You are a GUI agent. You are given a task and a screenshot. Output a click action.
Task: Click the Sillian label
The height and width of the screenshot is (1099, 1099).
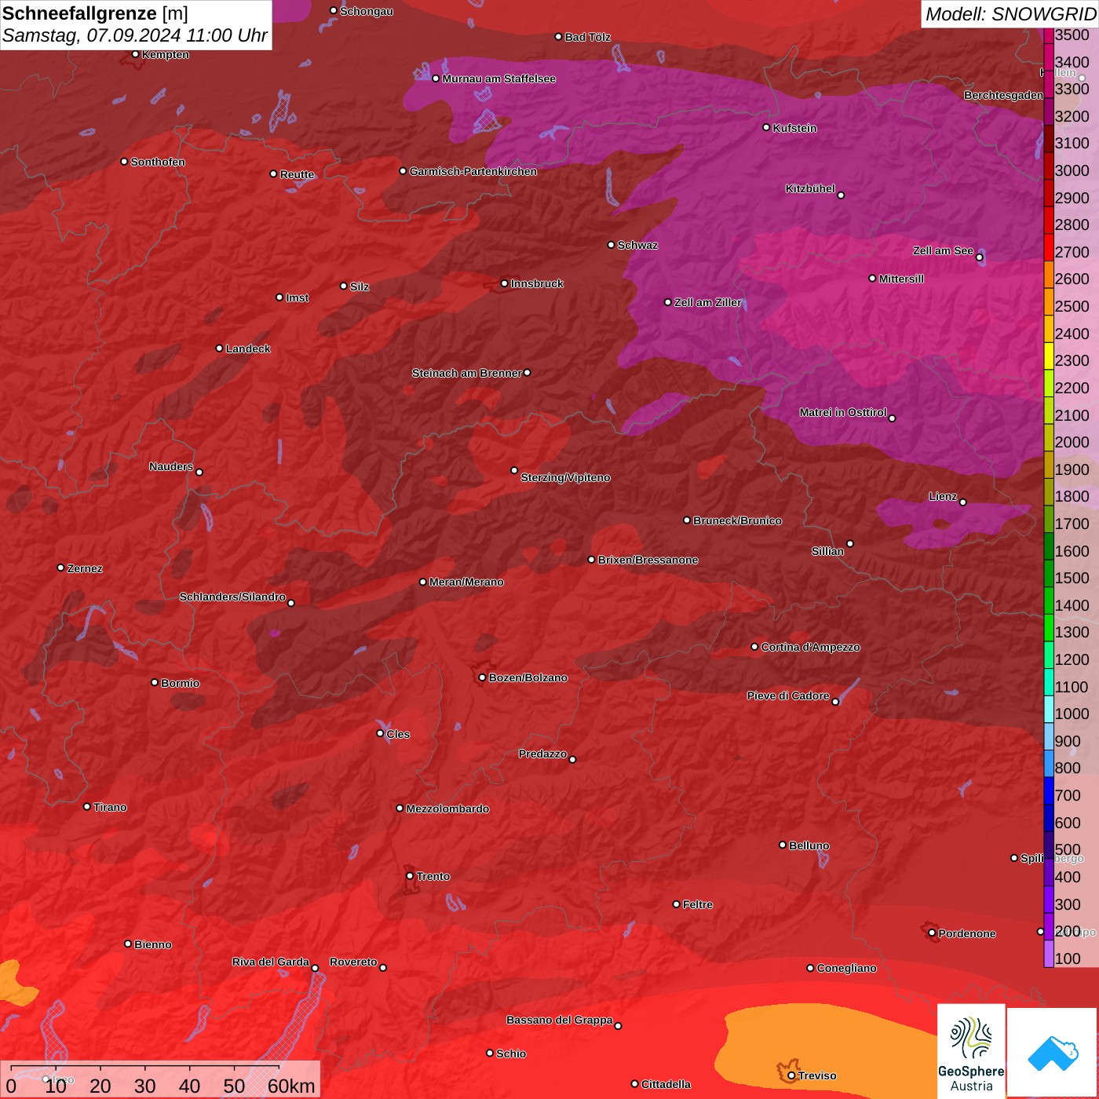pyautogui.click(x=827, y=551)
